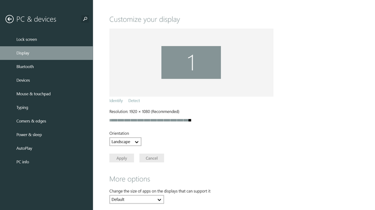Open the app size Default dropdown
Image resolution: width=375 pixels, height=210 pixels.
coord(136,200)
